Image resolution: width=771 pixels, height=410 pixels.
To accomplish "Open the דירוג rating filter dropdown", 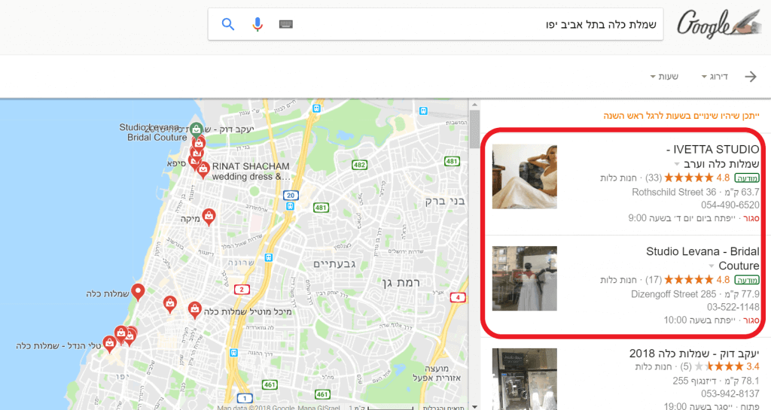I will pos(715,77).
